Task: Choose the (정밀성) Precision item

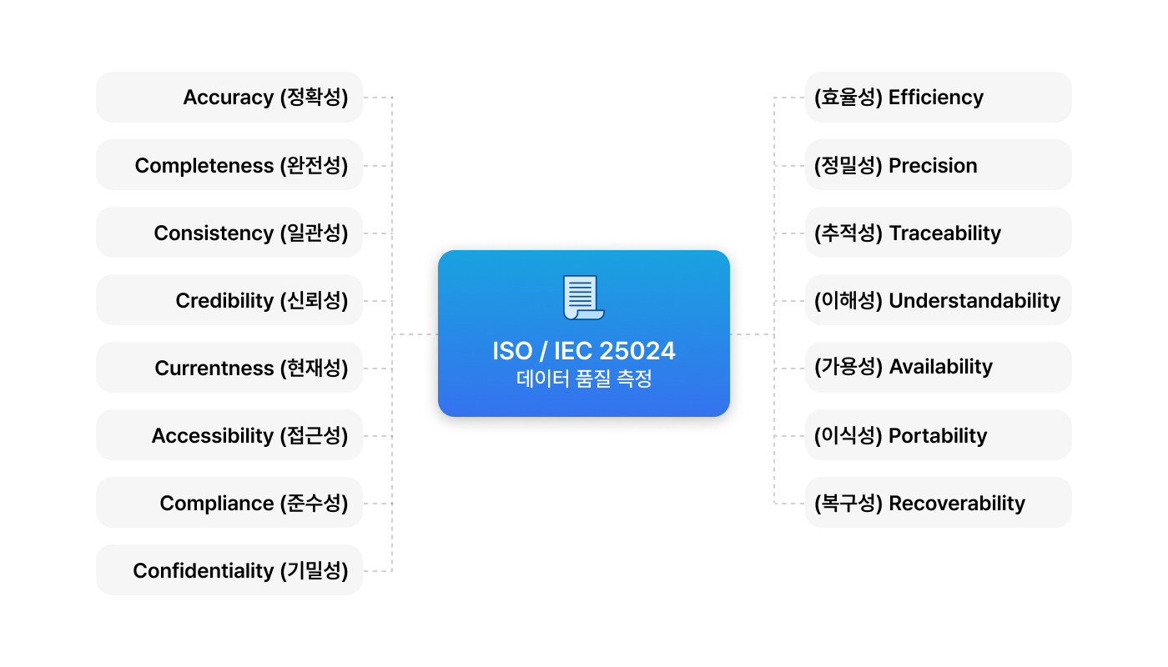Action: pos(939,165)
